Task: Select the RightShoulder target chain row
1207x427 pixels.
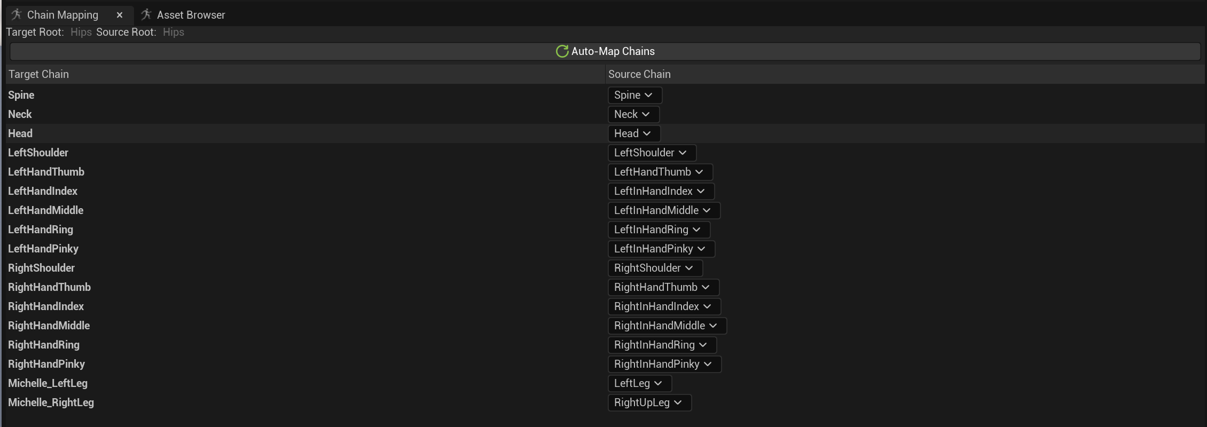Action: point(605,268)
